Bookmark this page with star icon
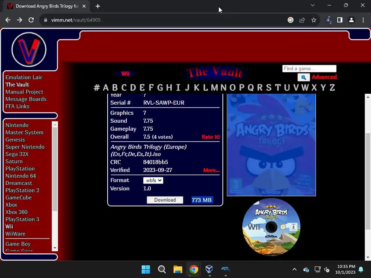The width and height of the screenshot is (371, 278). tap(314, 20)
